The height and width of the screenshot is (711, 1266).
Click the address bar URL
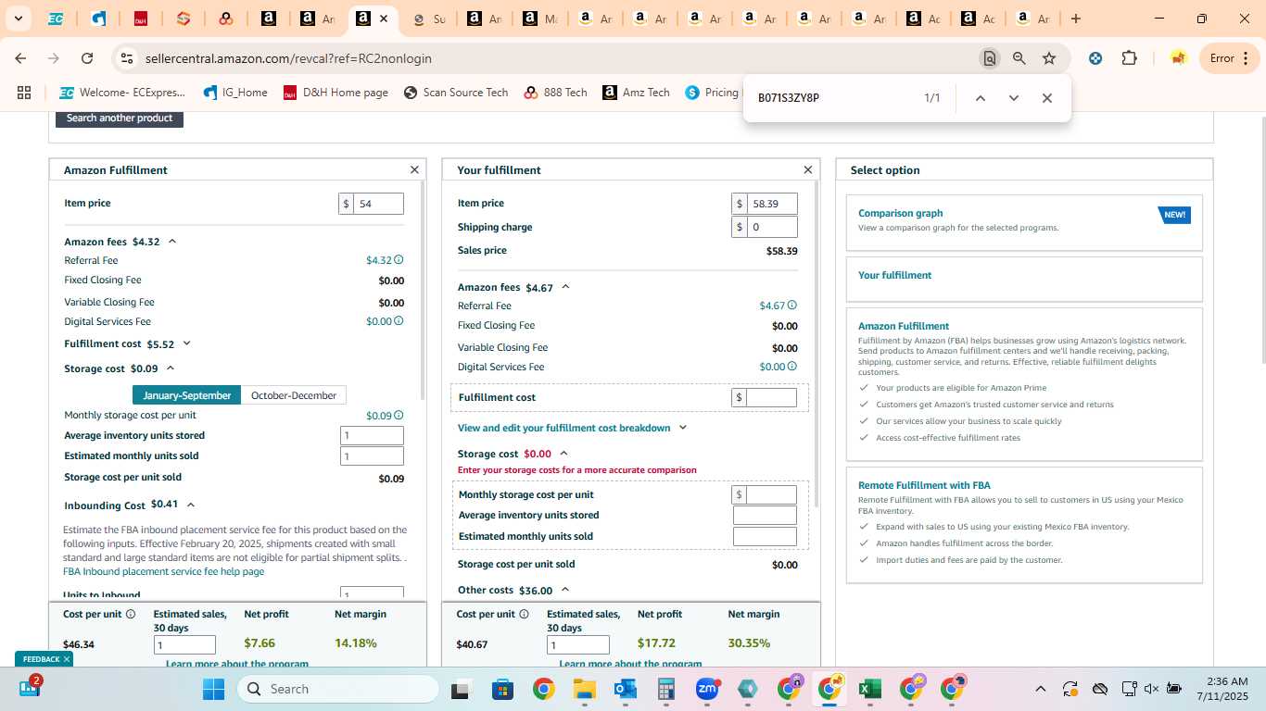click(288, 58)
